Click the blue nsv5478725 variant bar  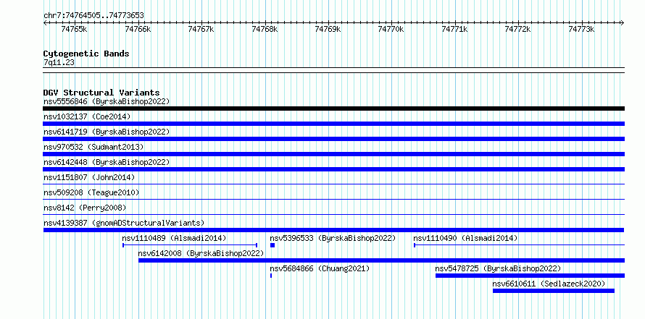coord(530,276)
